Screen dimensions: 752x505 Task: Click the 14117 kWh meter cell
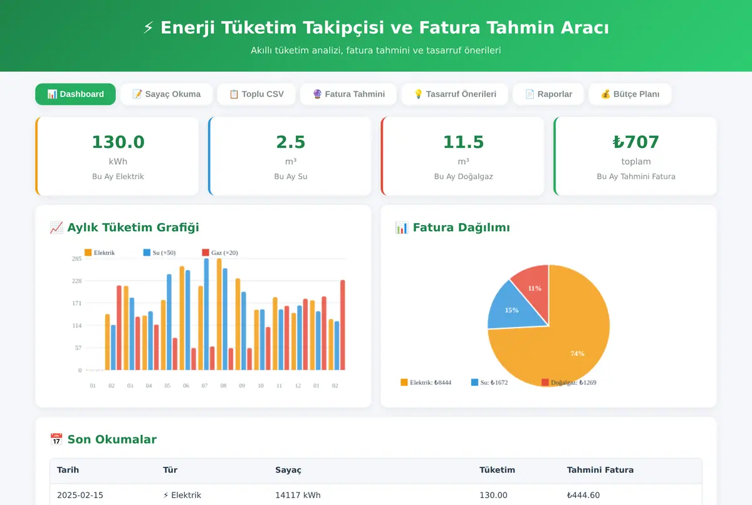coord(298,495)
